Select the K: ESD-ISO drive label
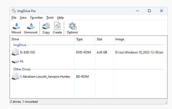172x109 pixels. (x=28, y=52)
